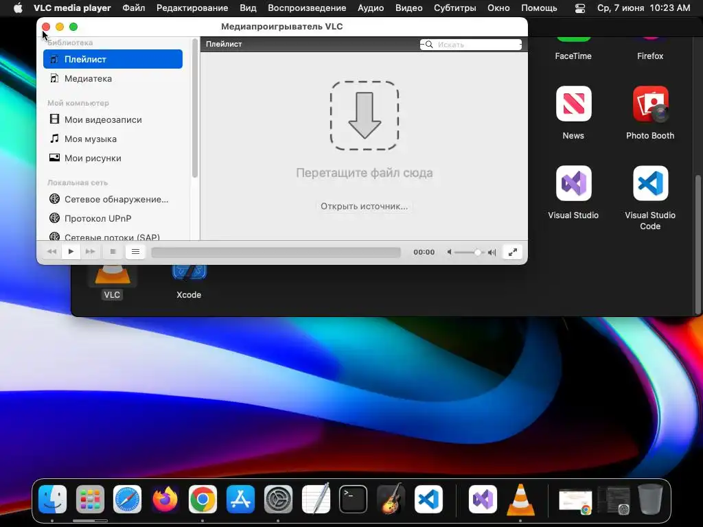Viewport: 703px width, 527px height.
Task: Open the Помощь menu
Action: 540,8
